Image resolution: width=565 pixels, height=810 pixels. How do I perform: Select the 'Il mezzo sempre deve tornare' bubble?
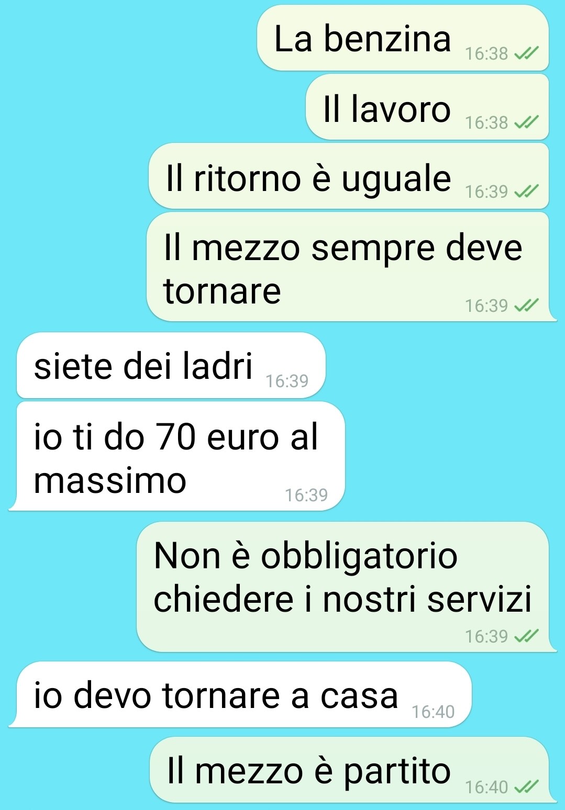(351, 267)
